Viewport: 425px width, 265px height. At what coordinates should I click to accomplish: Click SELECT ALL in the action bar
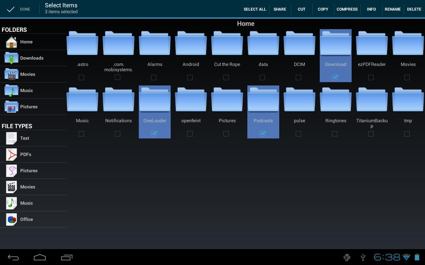click(255, 9)
